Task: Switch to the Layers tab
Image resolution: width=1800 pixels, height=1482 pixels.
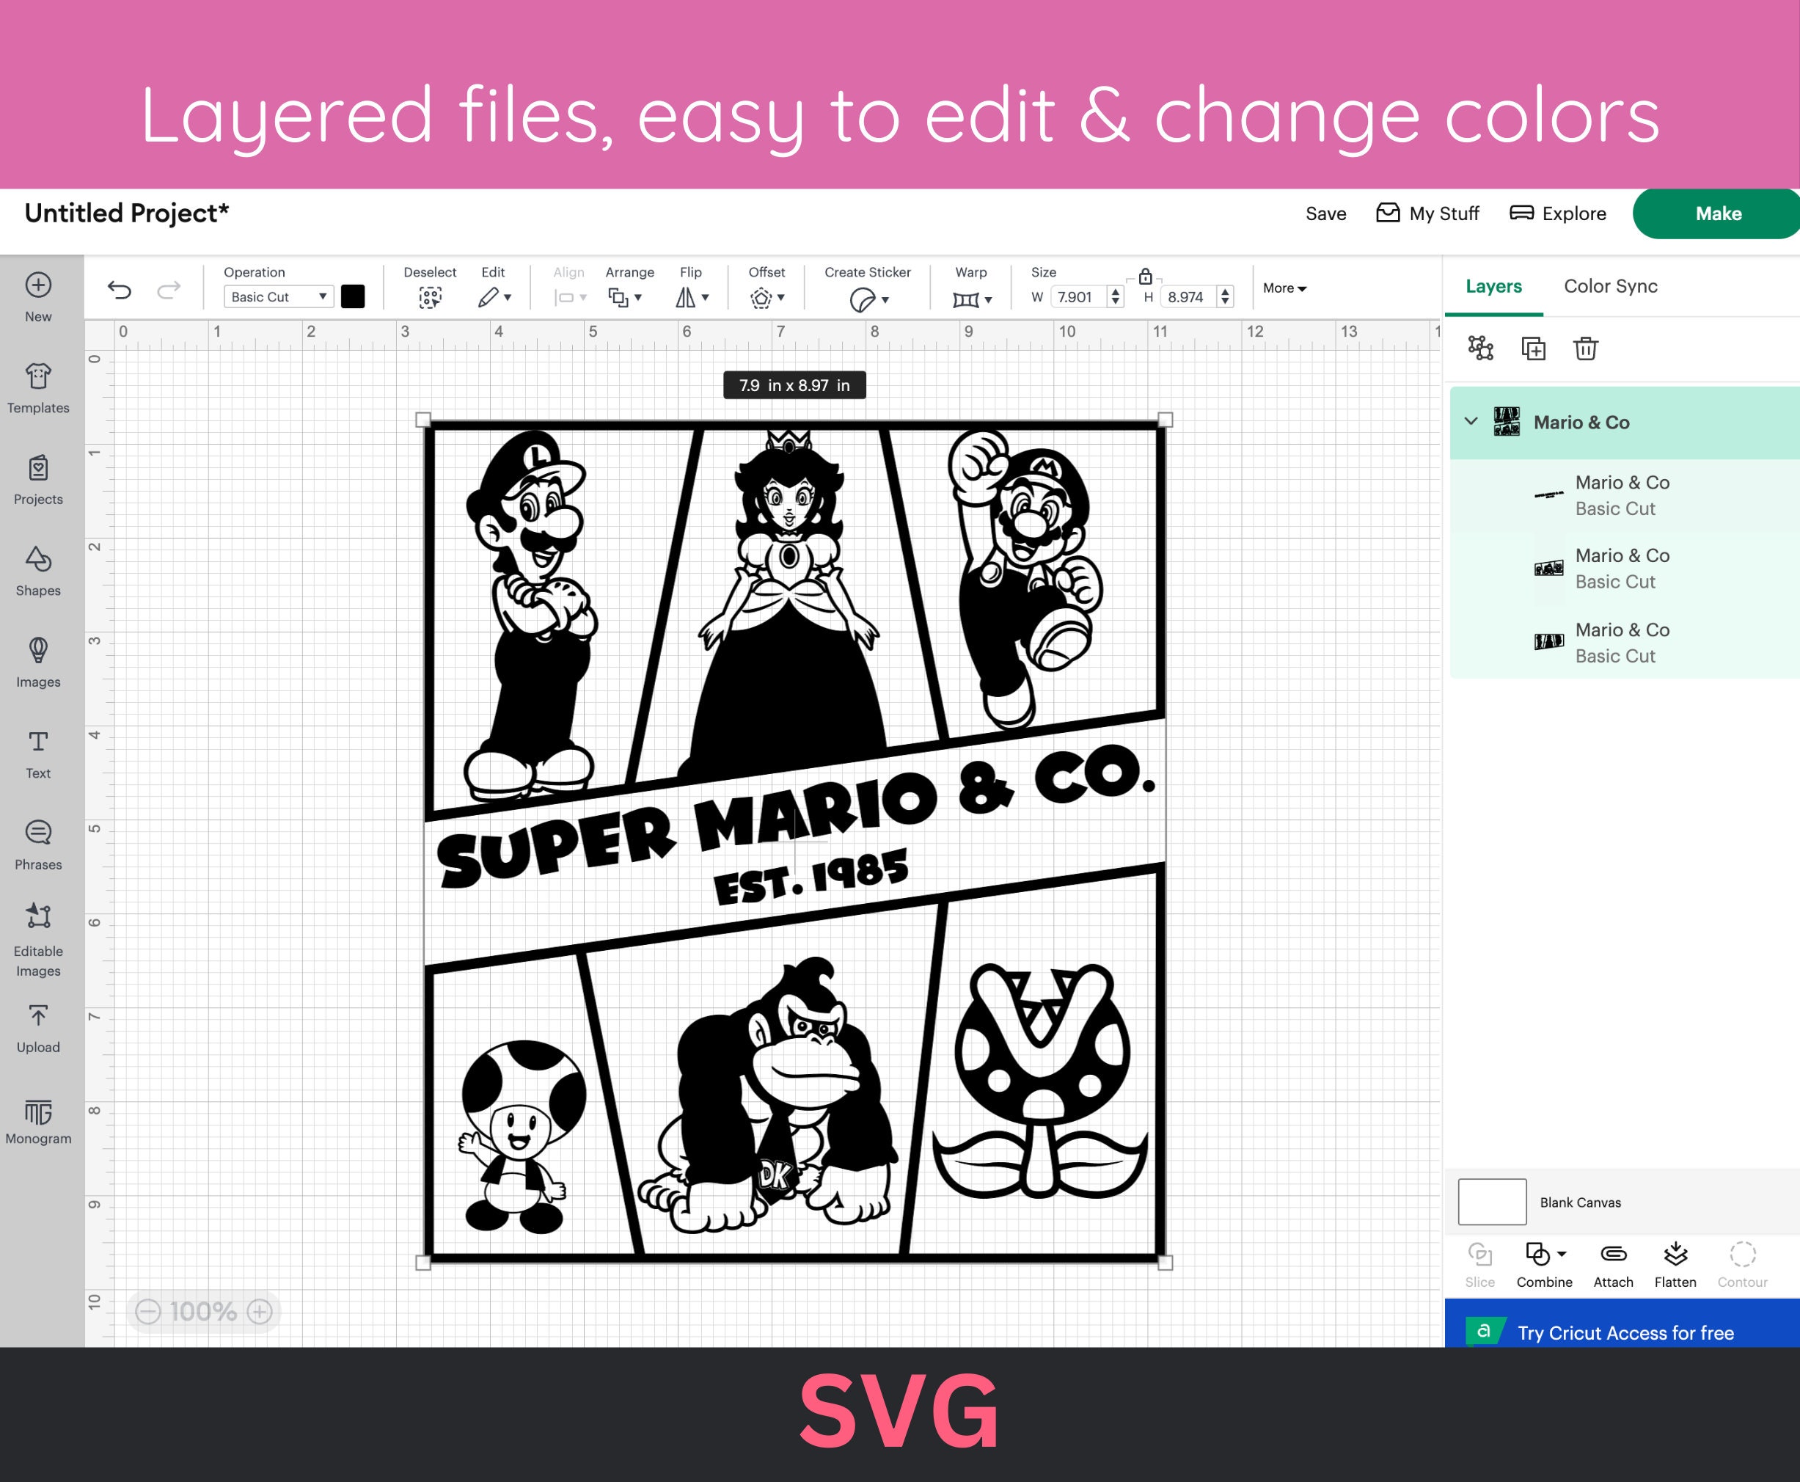Action: pos(1493,286)
